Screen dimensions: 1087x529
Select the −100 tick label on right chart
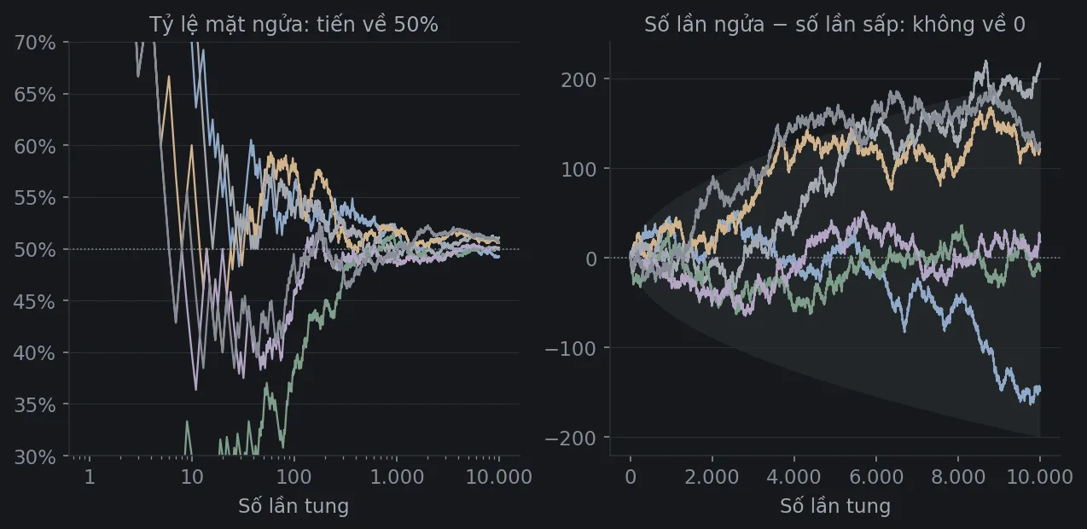coord(573,347)
